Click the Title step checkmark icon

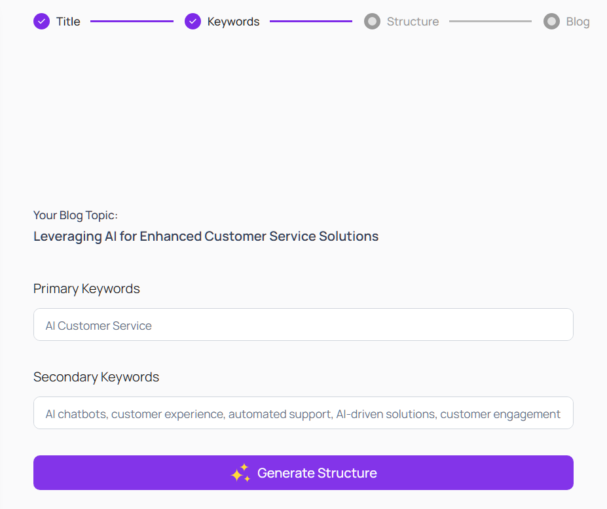[41, 22]
